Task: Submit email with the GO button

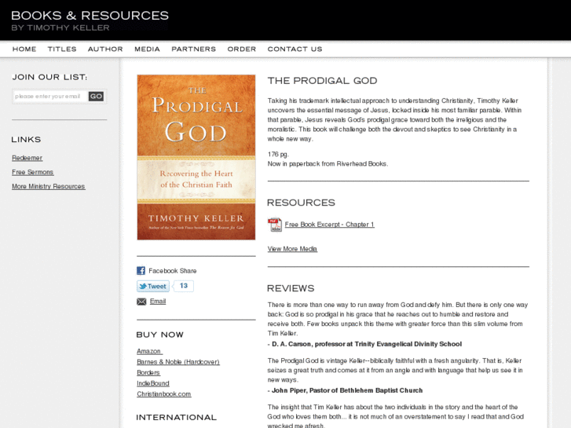Action: pyautogui.click(x=96, y=97)
